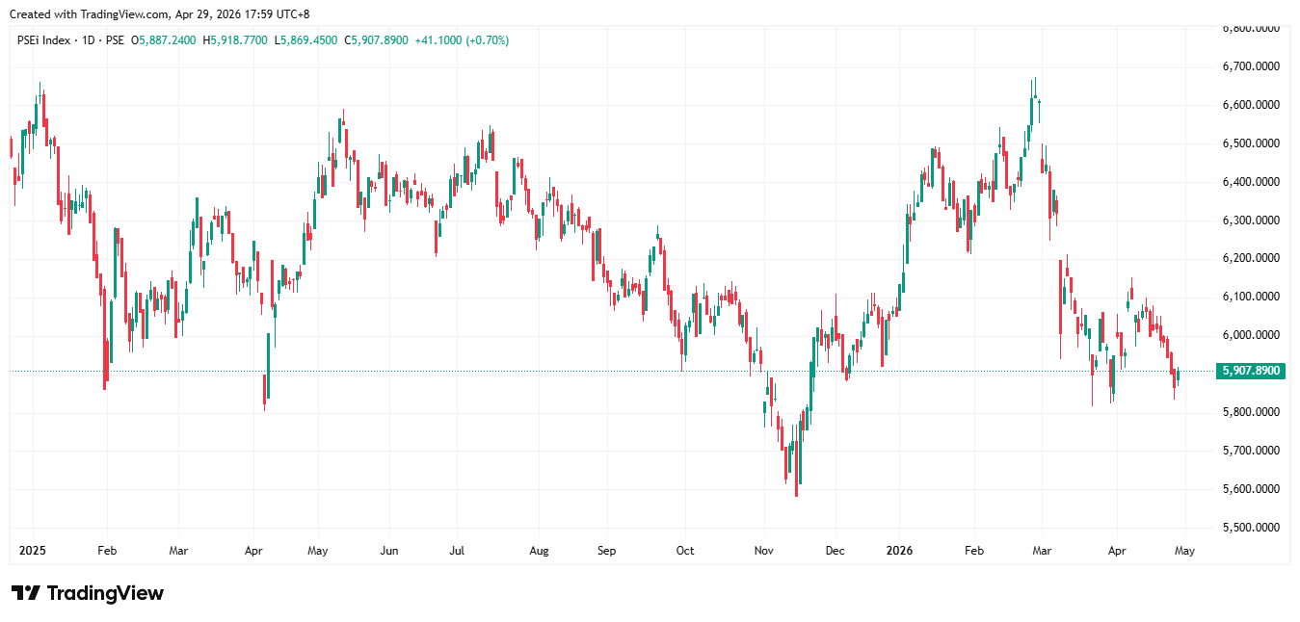
Task: Select the open value O5,887.2400
Action: tap(164, 40)
